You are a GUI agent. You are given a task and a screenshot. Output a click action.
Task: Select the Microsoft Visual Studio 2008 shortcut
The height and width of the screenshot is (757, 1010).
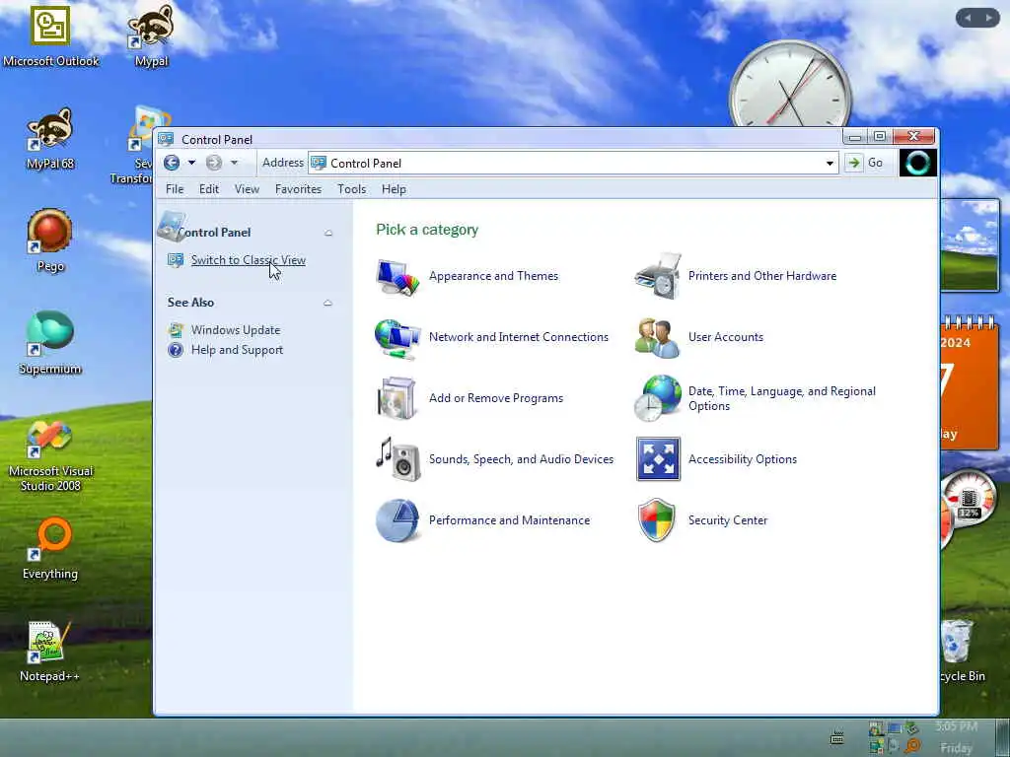pos(50,456)
